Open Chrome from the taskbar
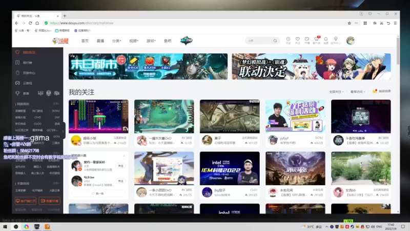 (x=27, y=226)
